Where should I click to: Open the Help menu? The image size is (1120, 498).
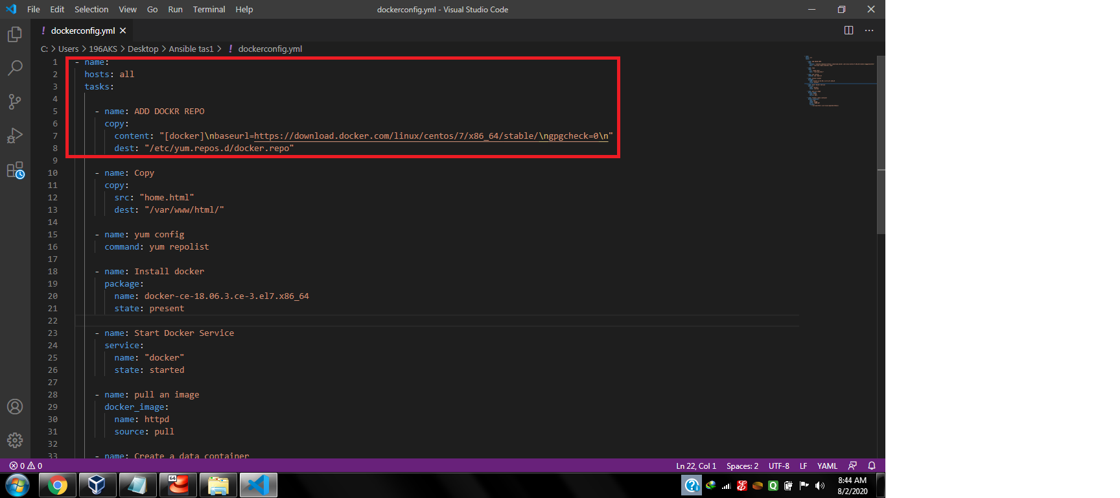[244, 9]
